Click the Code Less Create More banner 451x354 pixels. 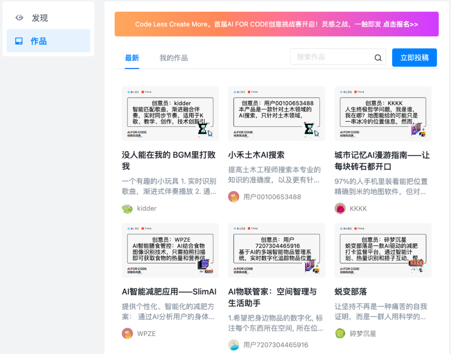tap(276, 24)
